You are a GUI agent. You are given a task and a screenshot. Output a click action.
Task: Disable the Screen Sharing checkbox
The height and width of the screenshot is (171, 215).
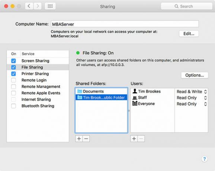[13, 61]
